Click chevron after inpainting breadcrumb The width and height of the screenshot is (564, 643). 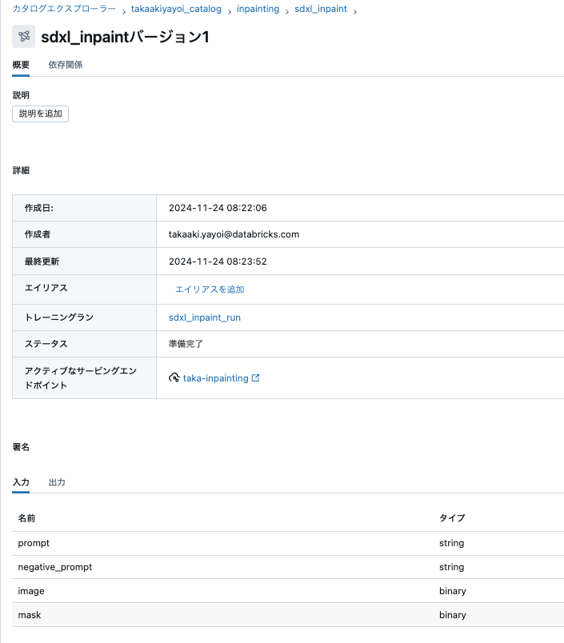click(x=287, y=12)
